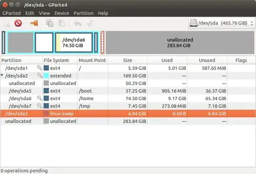The image size is (256, 174).
Task: Select the white /dev/sda5 block in disk map
Action: tap(44, 43)
